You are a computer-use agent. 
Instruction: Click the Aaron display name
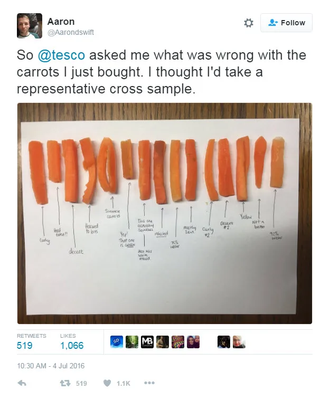(x=61, y=22)
